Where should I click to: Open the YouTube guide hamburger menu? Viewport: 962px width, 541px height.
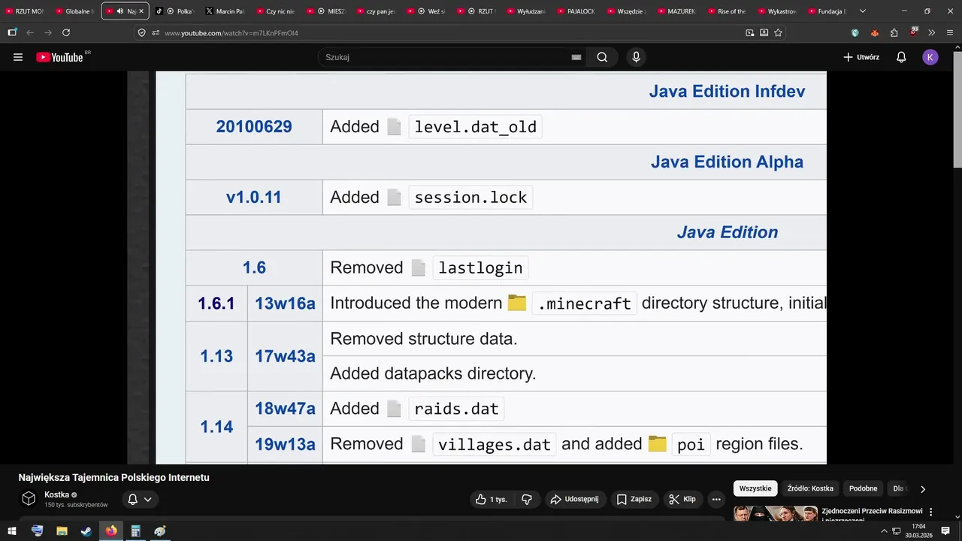[x=18, y=57]
